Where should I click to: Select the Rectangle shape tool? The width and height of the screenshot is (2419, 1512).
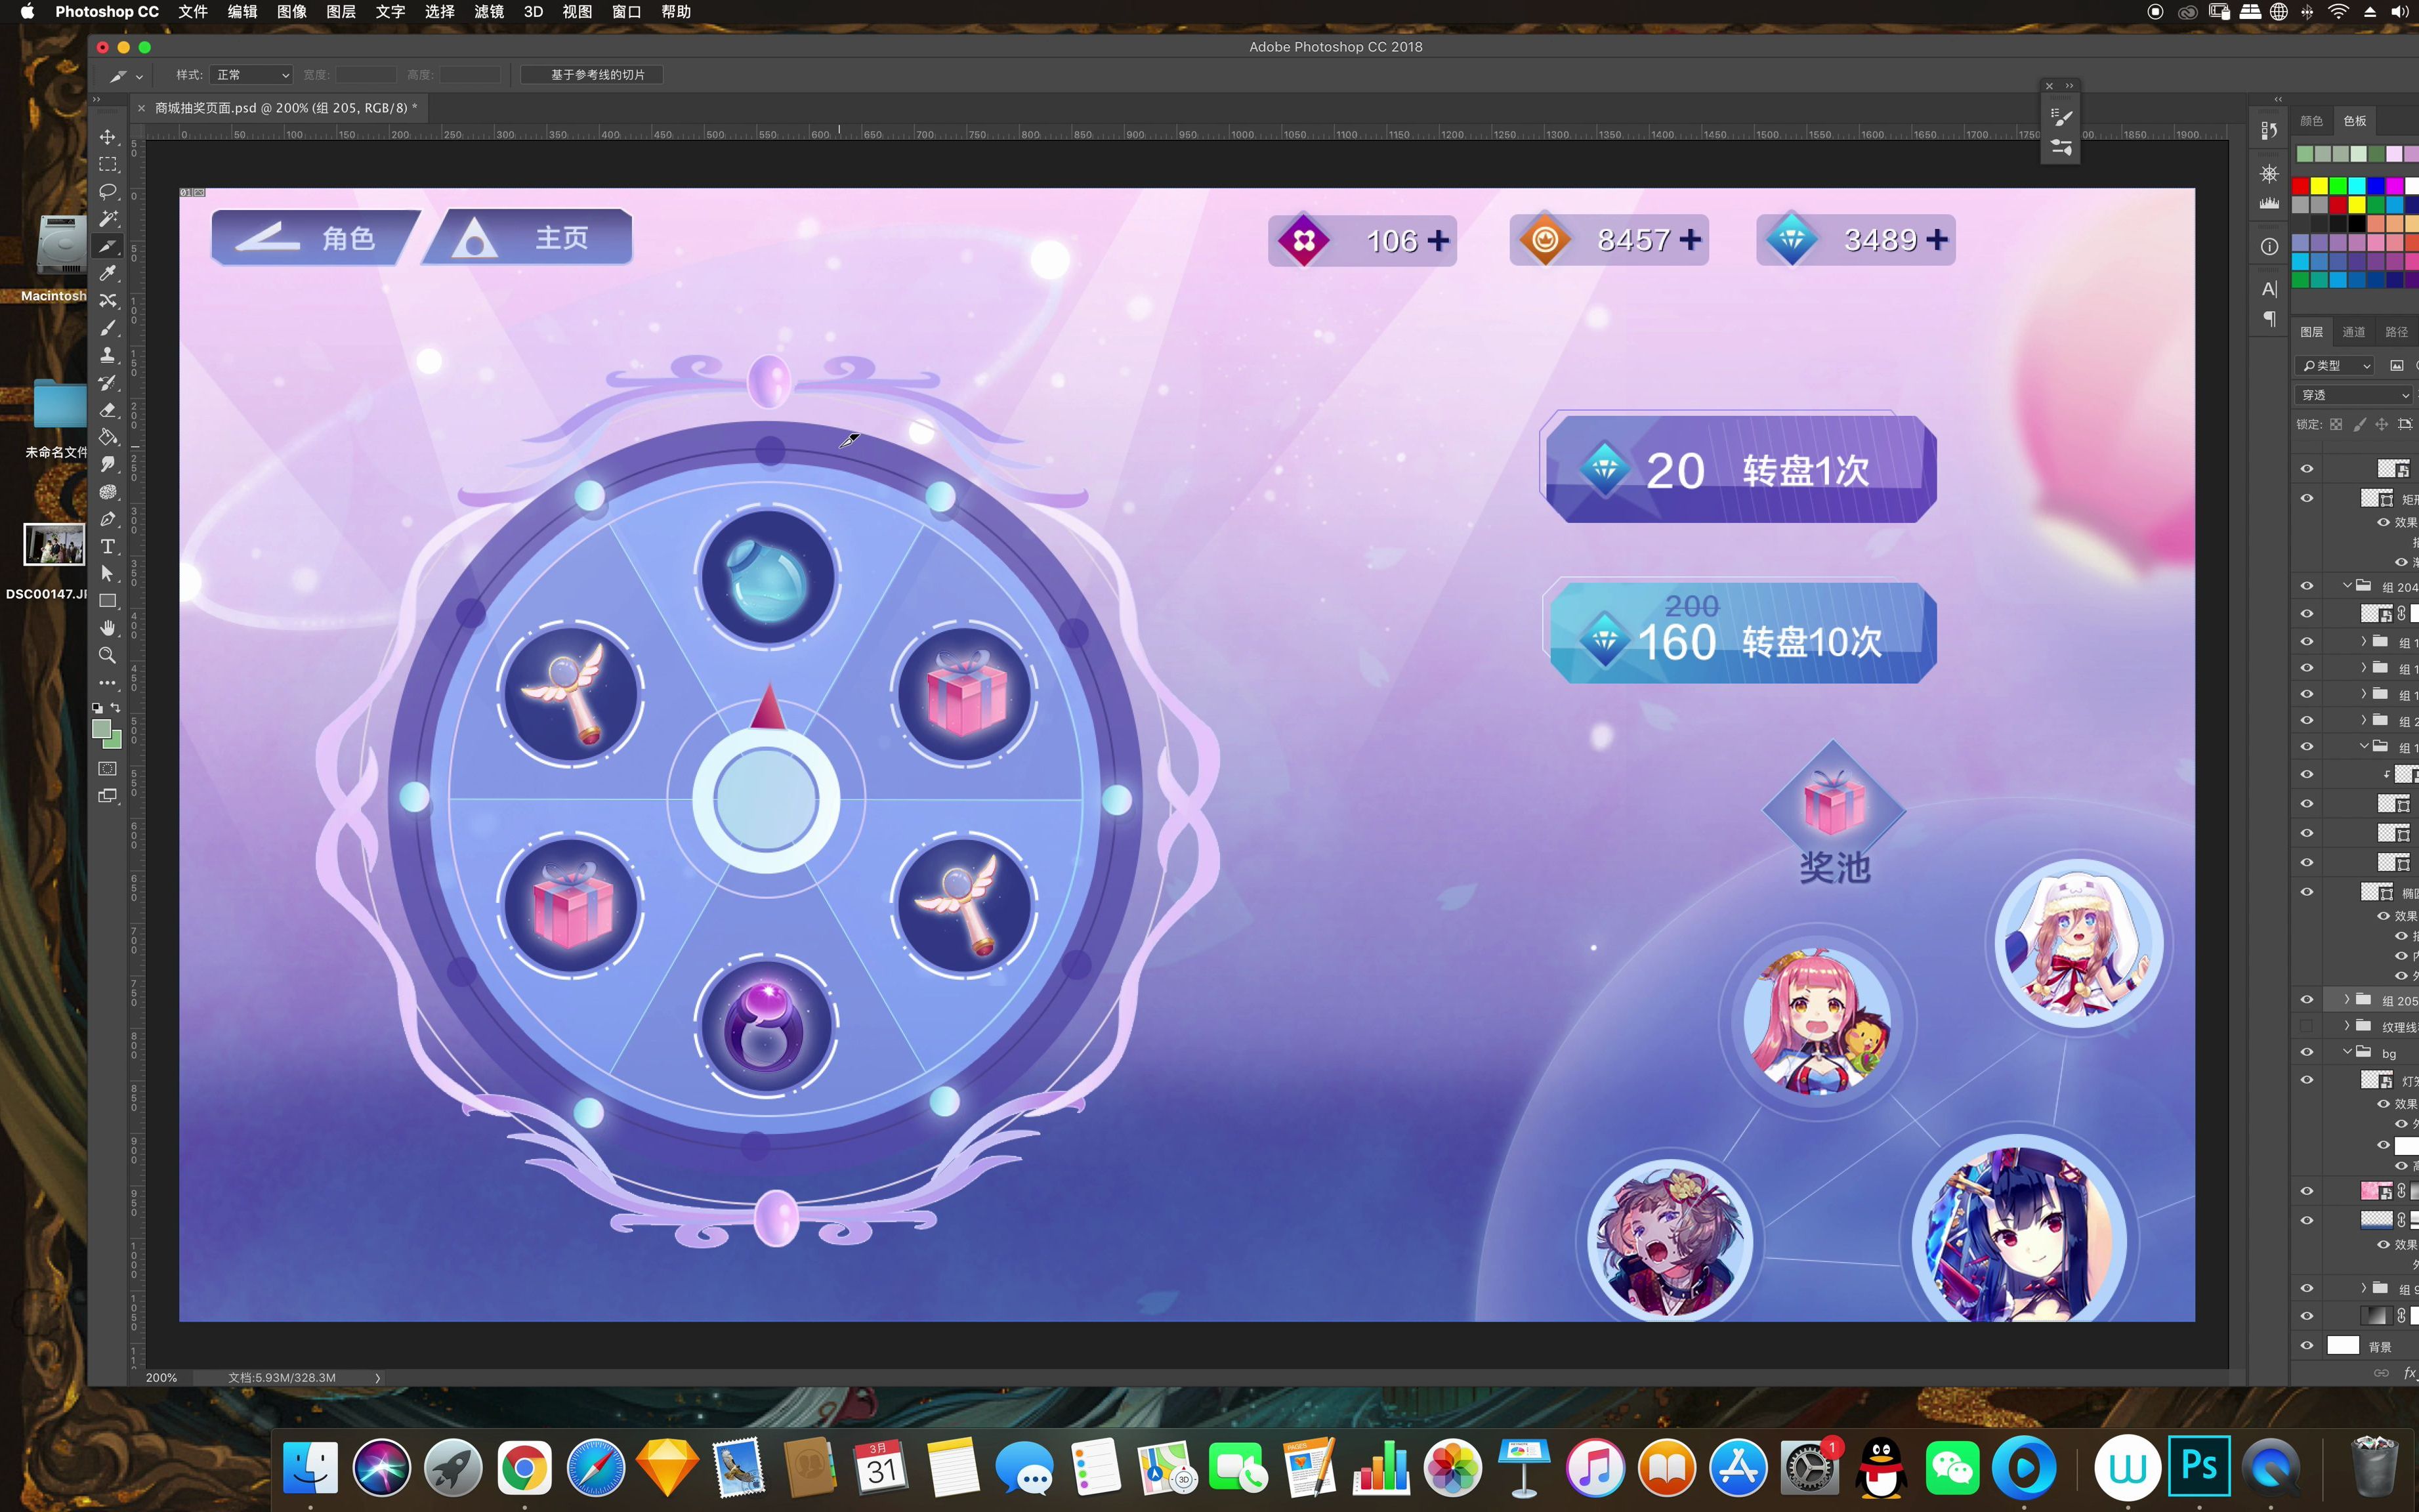(x=108, y=601)
